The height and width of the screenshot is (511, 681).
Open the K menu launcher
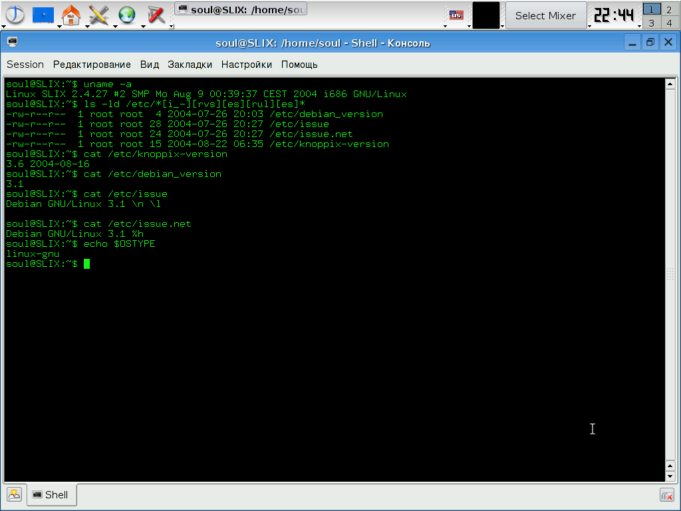click(x=15, y=15)
